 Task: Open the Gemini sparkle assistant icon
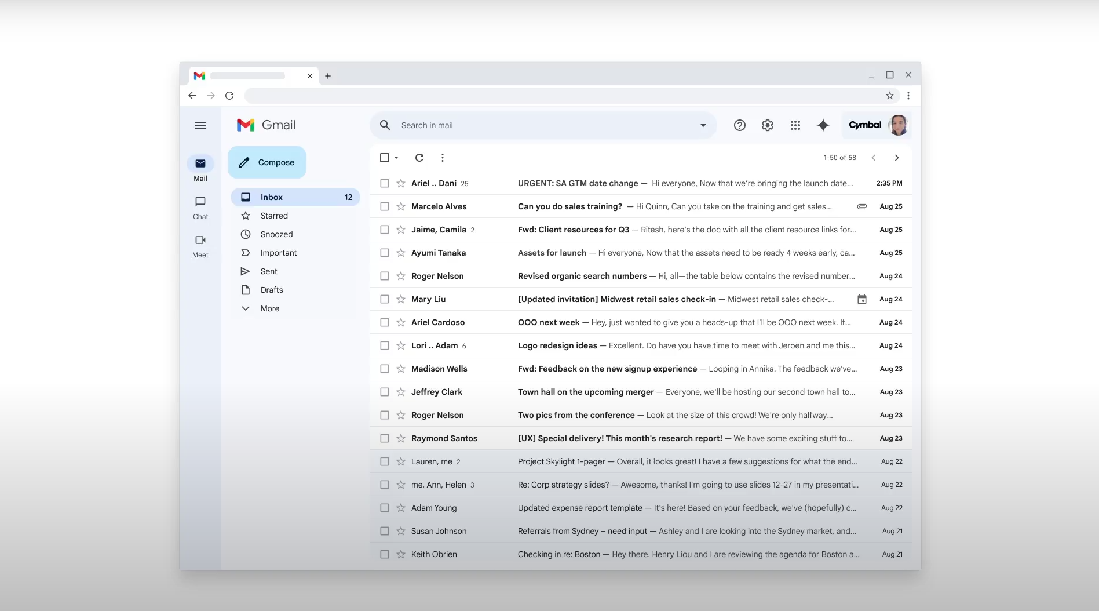click(x=823, y=125)
